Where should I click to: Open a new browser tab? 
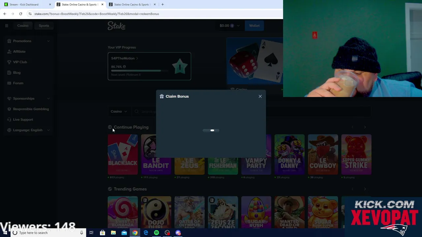pos(163,5)
